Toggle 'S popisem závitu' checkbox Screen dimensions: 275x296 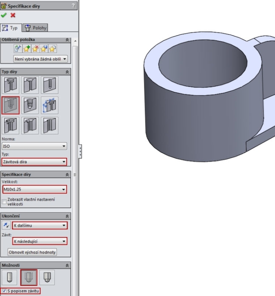tap(4, 291)
